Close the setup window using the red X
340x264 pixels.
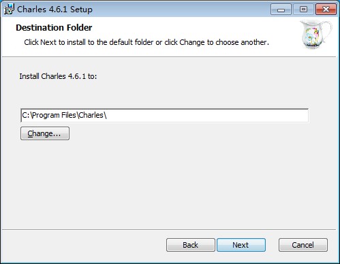coord(326,10)
